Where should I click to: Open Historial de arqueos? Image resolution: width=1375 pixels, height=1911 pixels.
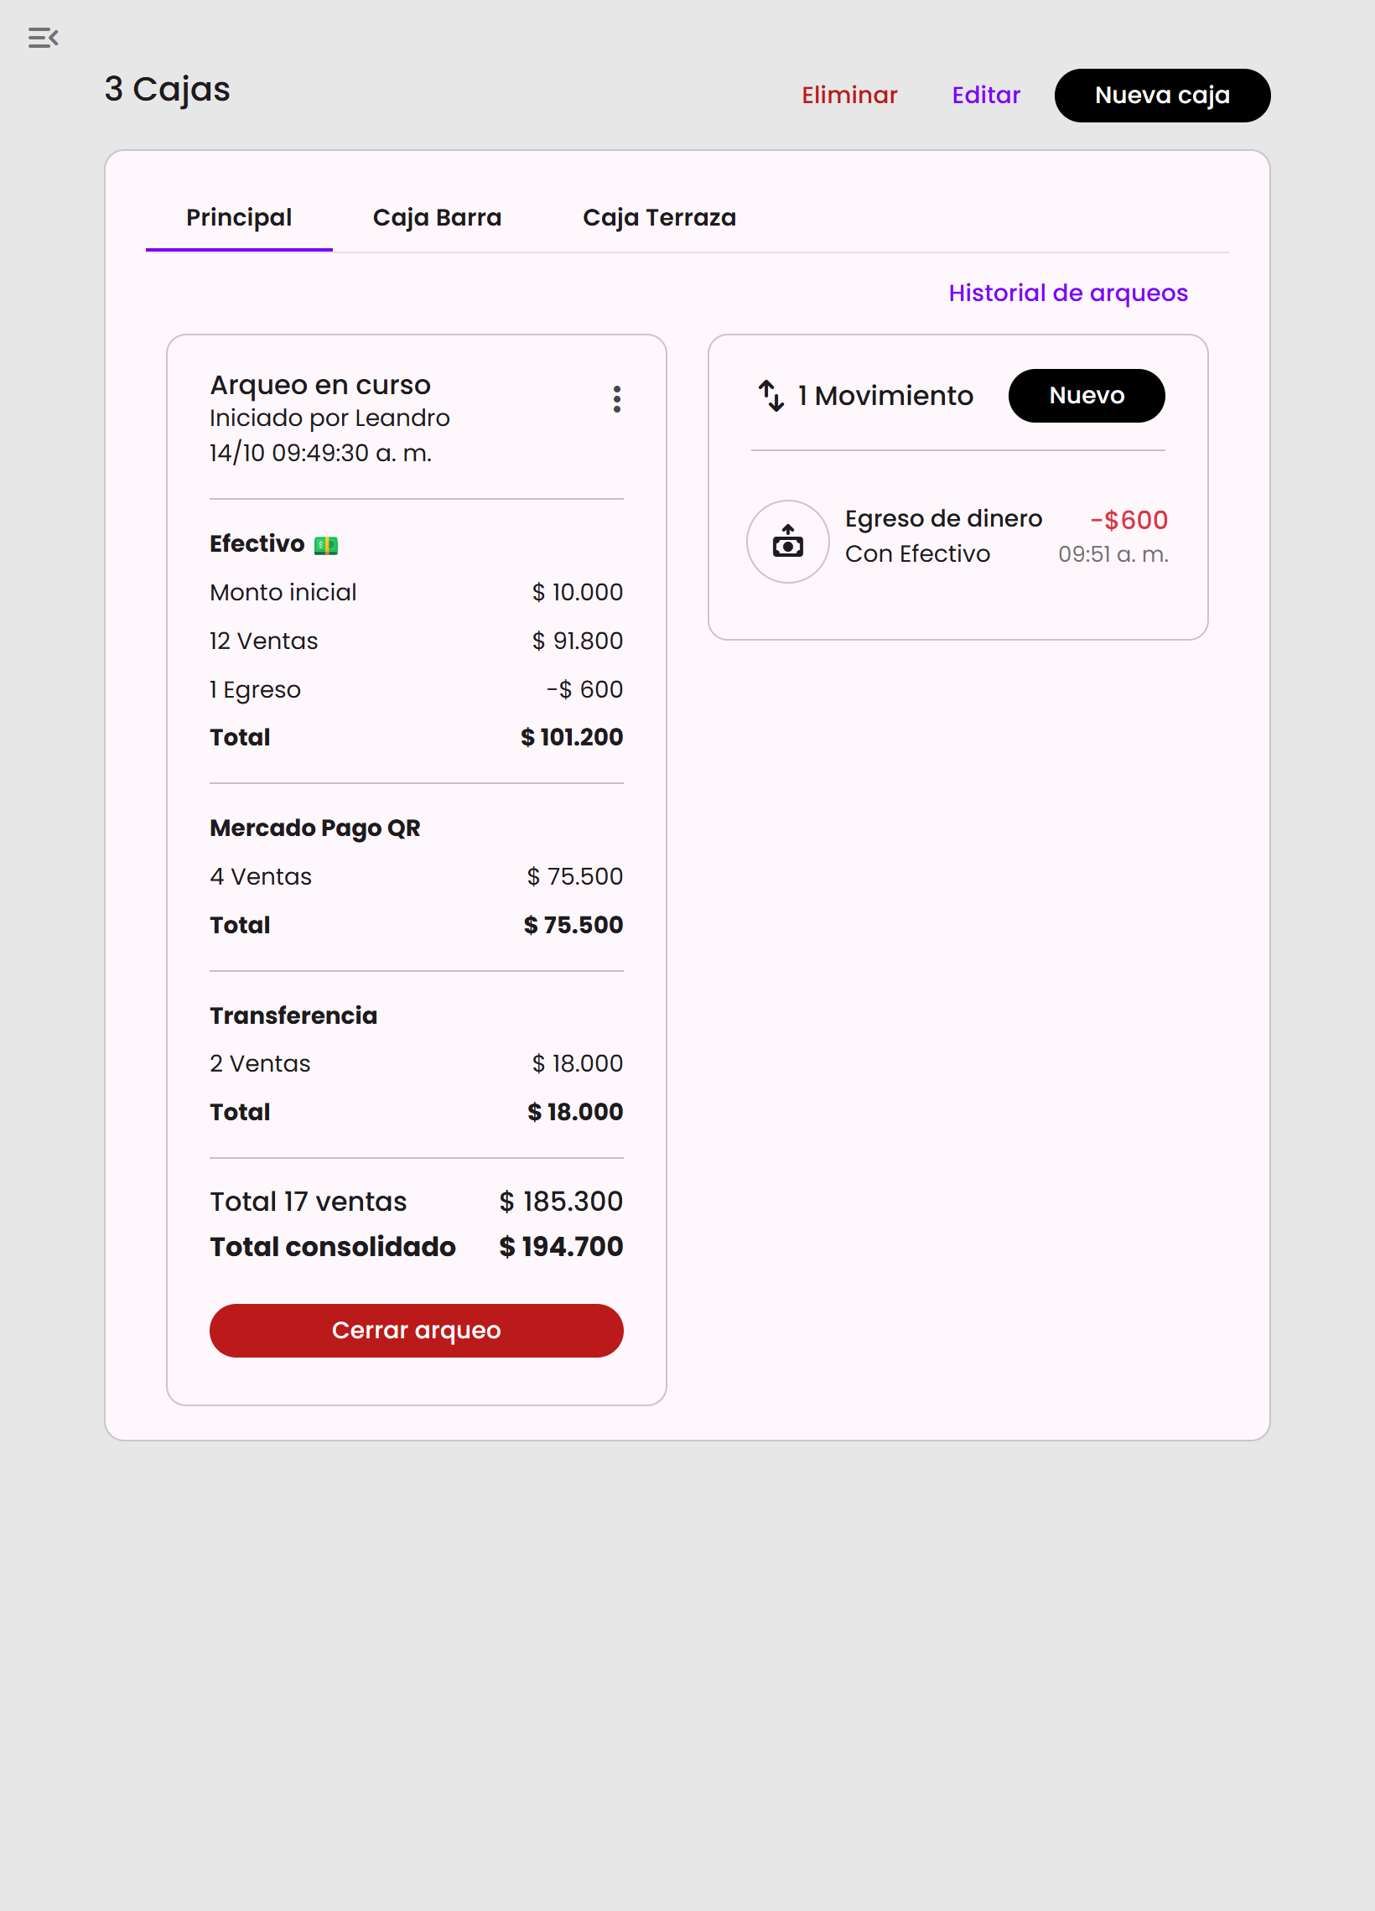pos(1067,293)
